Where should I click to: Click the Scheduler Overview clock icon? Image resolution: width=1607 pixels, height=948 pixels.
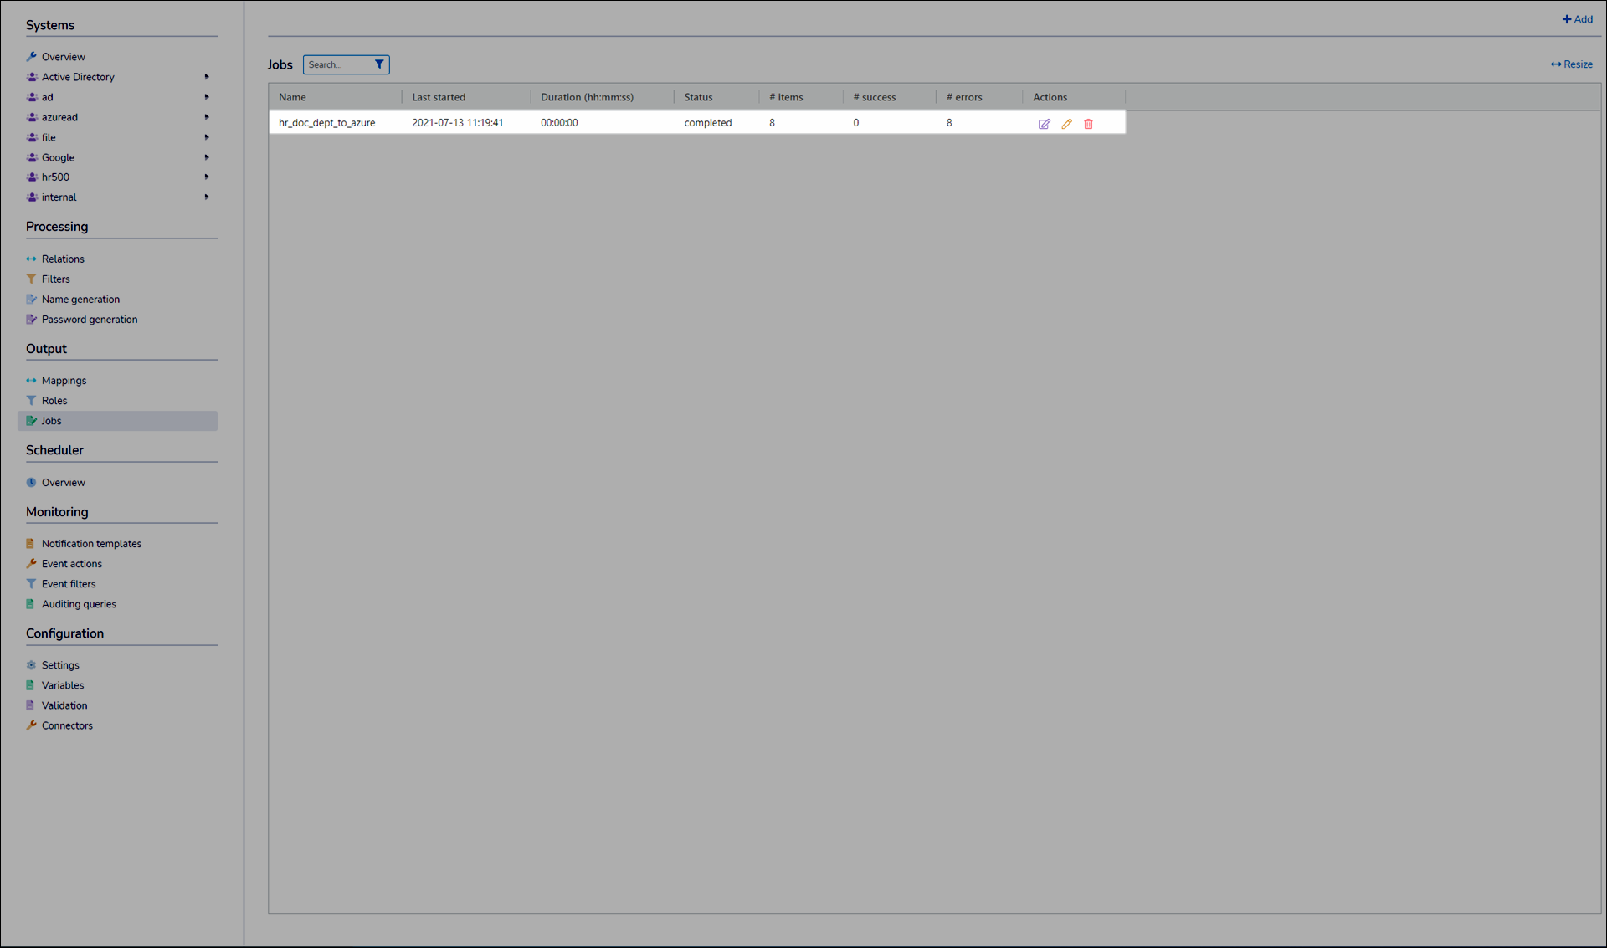tap(31, 483)
